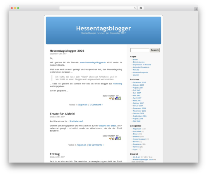Open the Entzug post title
Image resolution: width=207 pixels, height=175 pixels.
[55, 154]
